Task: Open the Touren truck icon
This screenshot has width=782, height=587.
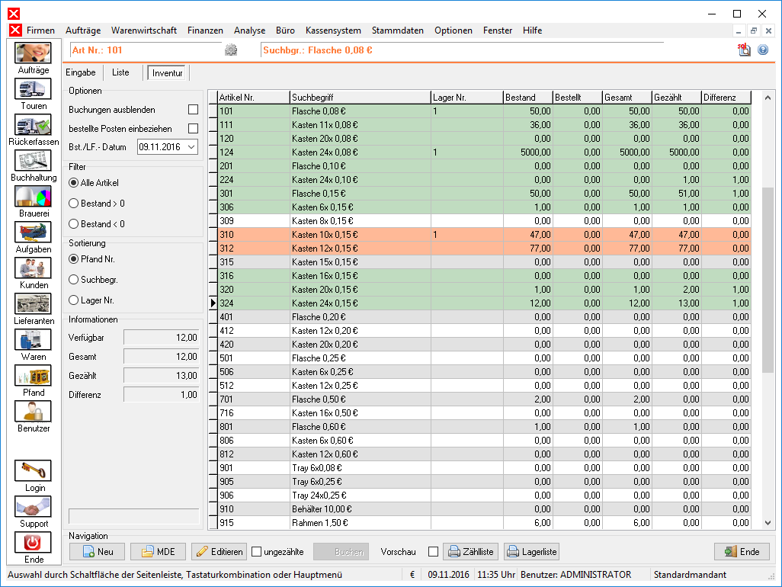Action: coord(33,88)
